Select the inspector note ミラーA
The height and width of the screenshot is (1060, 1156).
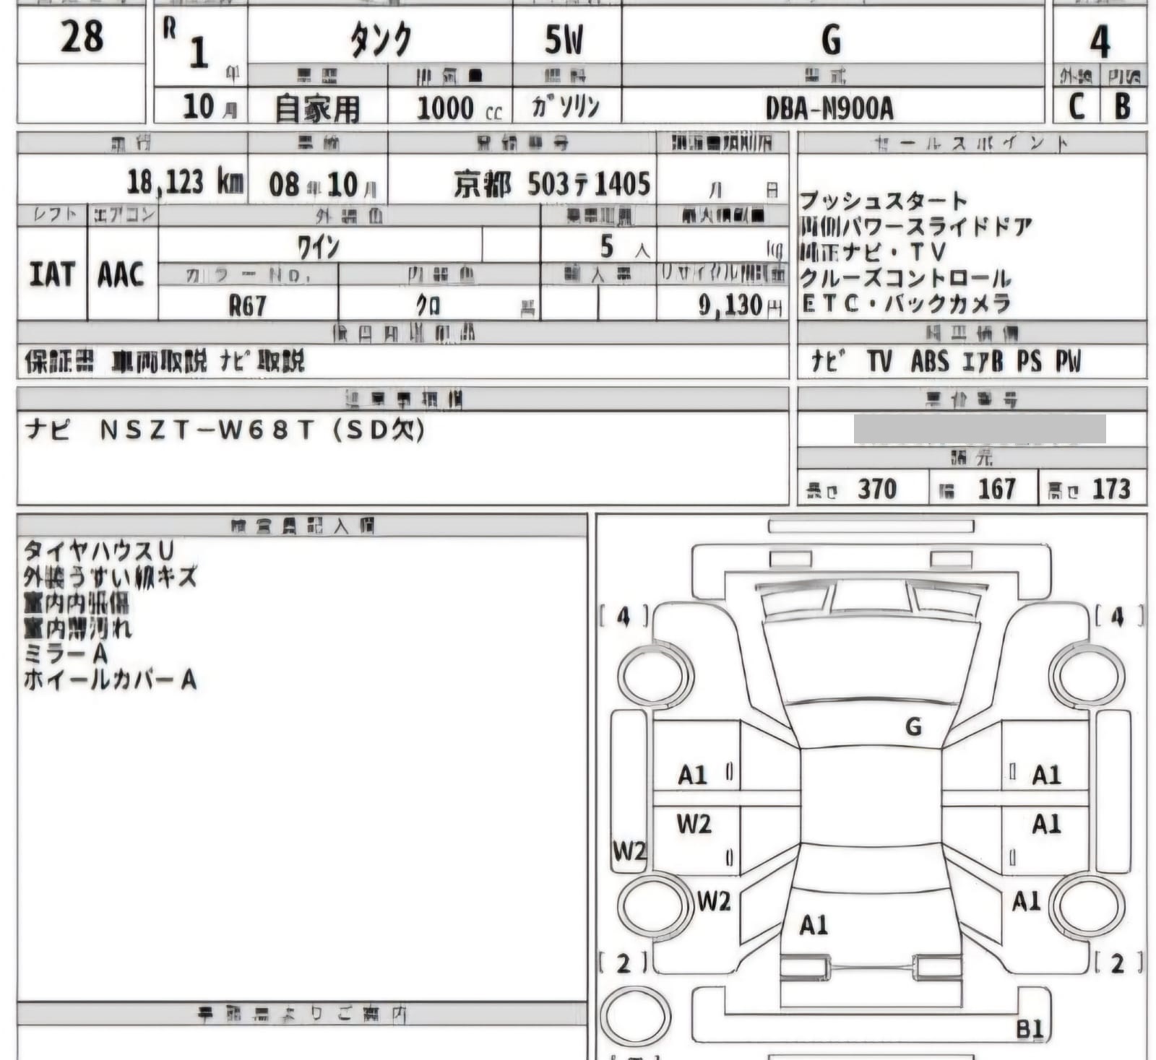(66, 654)
